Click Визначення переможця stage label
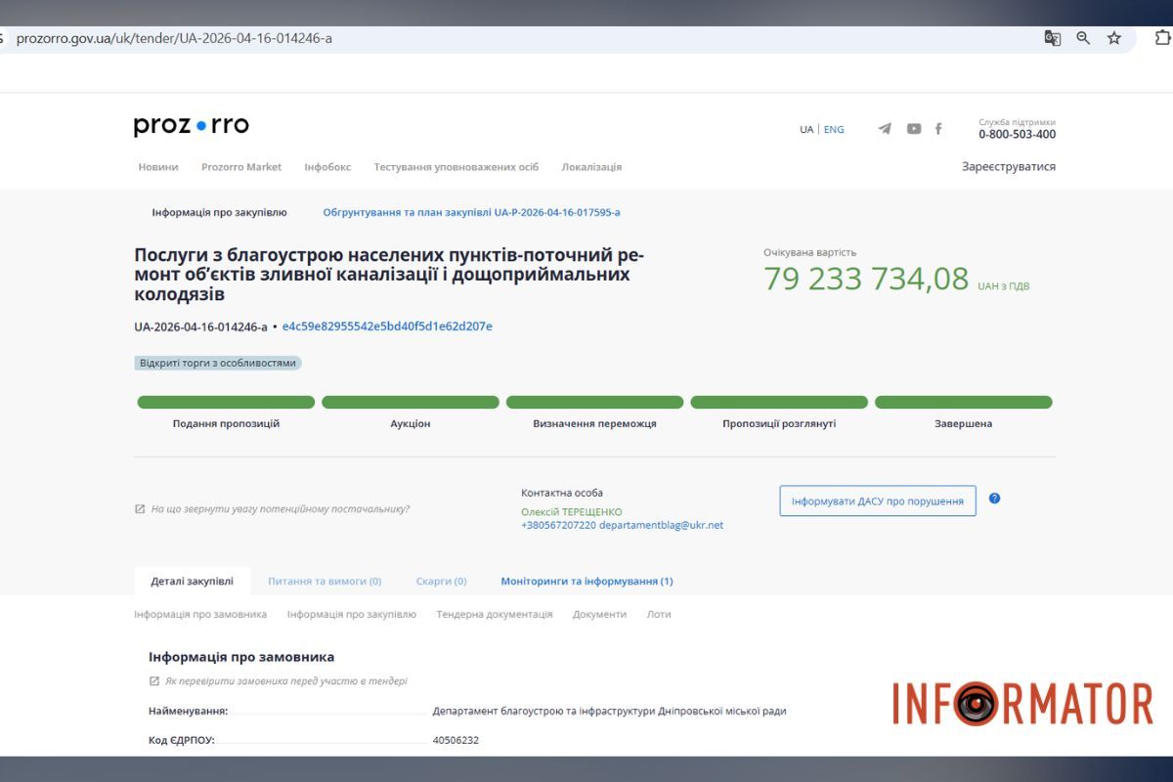Viewport: 1173px width, 782px height. 594,424
